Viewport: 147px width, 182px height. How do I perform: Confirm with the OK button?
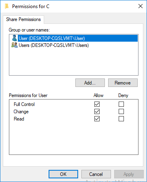click(63, 174)
